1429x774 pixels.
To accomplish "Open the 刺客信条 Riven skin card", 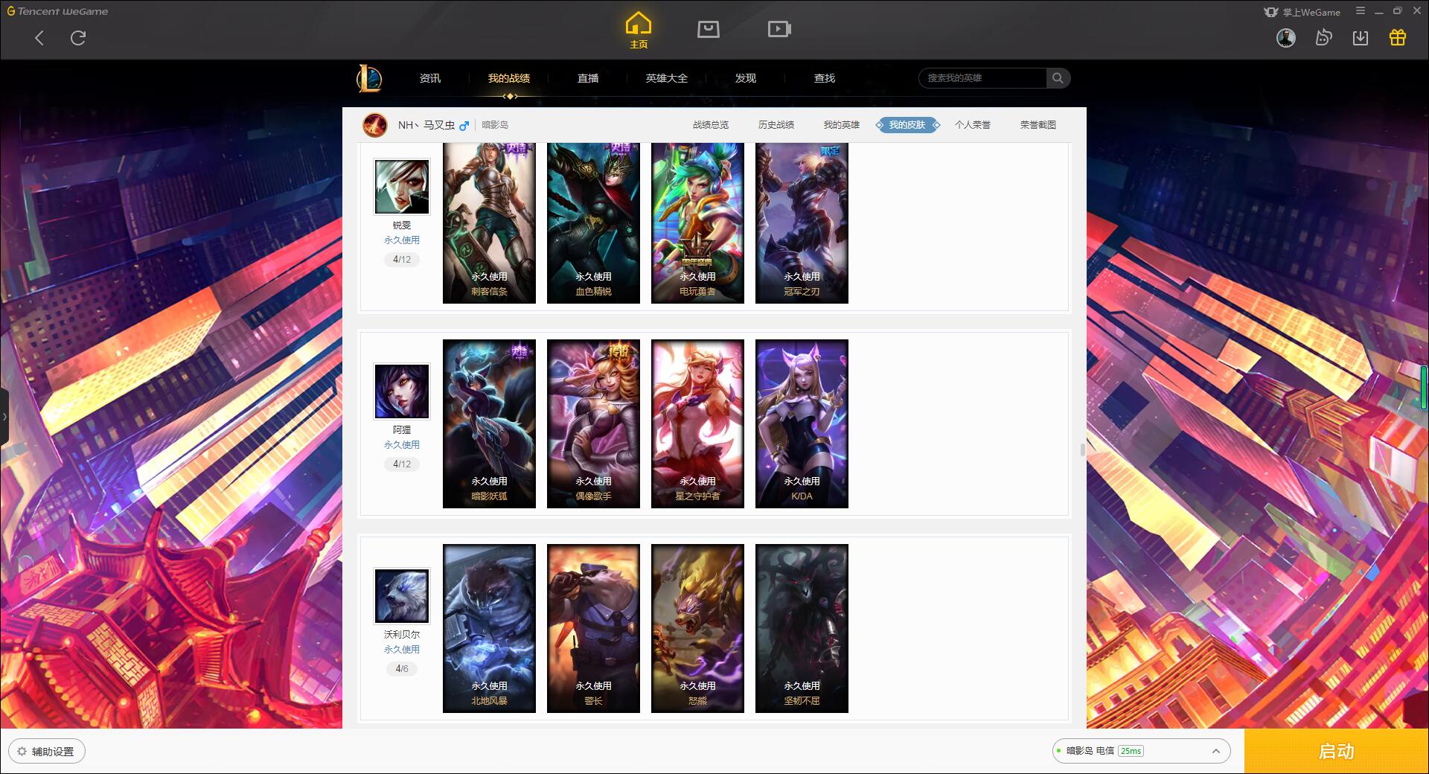I will tap(489, 223).
